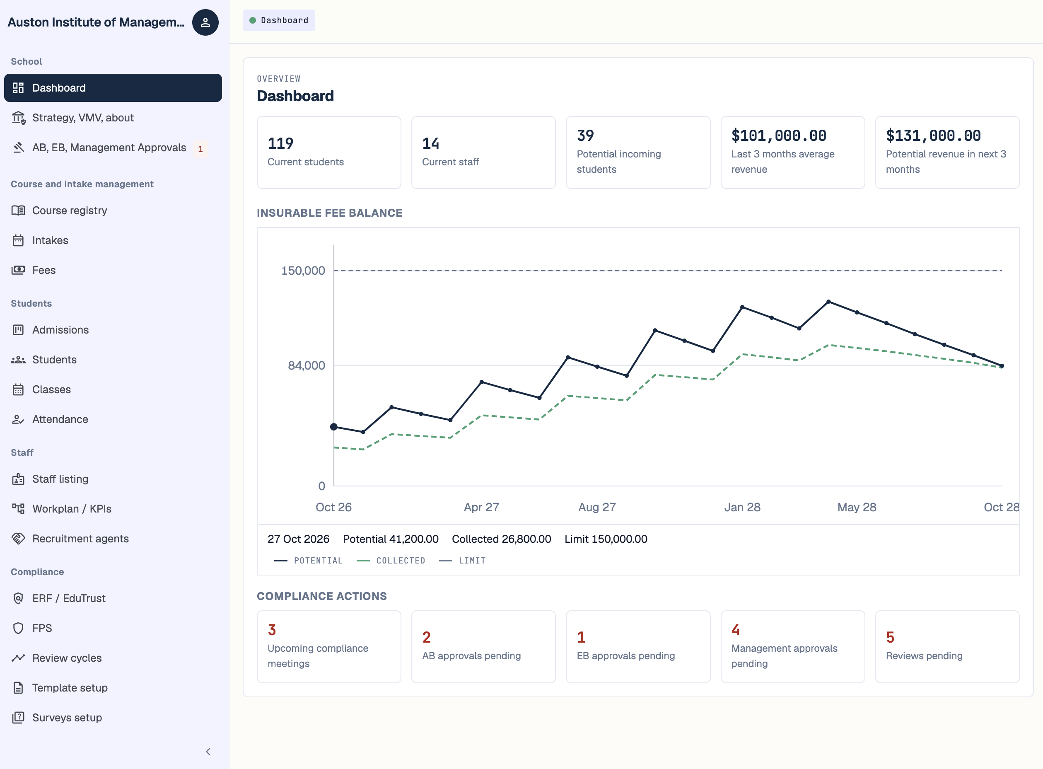Click the Workplan / KPIs tree icon

pos(18,509)
